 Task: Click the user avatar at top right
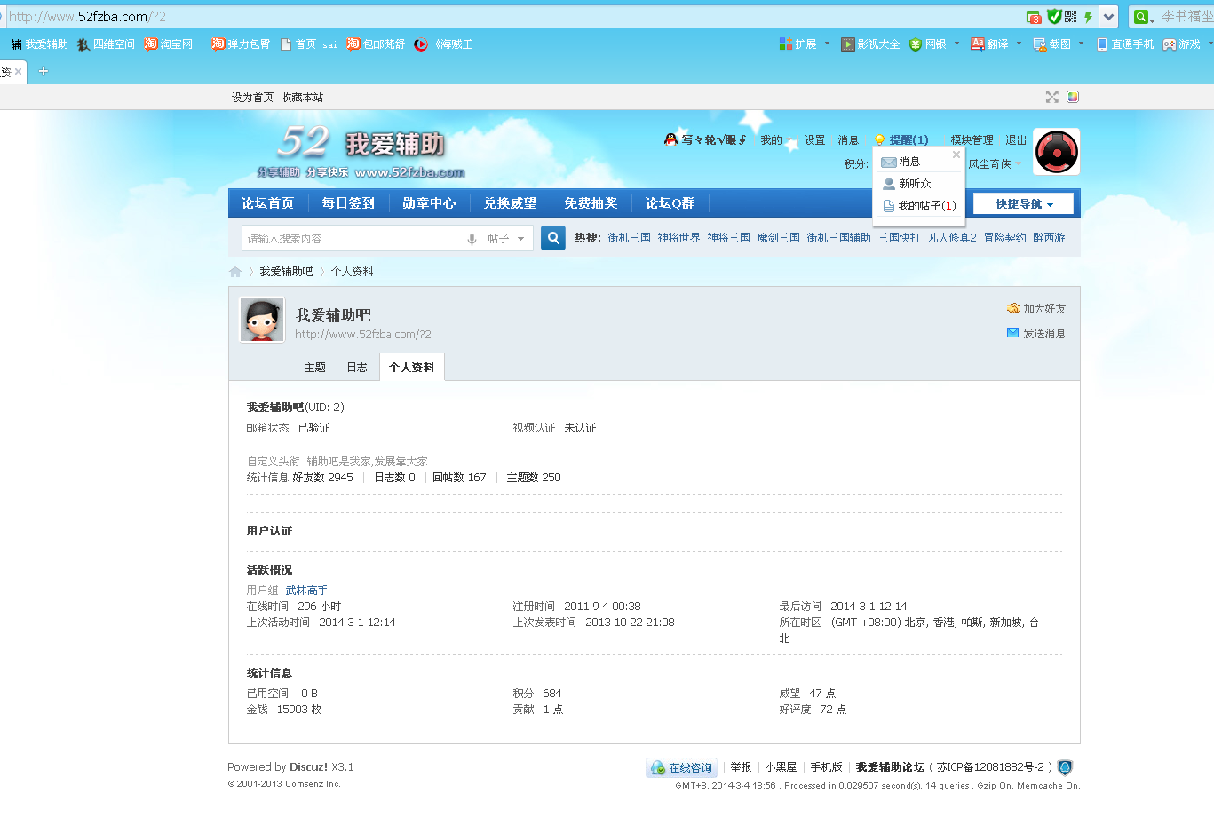1057,151
